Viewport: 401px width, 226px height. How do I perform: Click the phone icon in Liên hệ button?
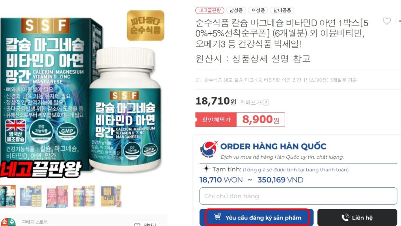[x=345, y=217]
